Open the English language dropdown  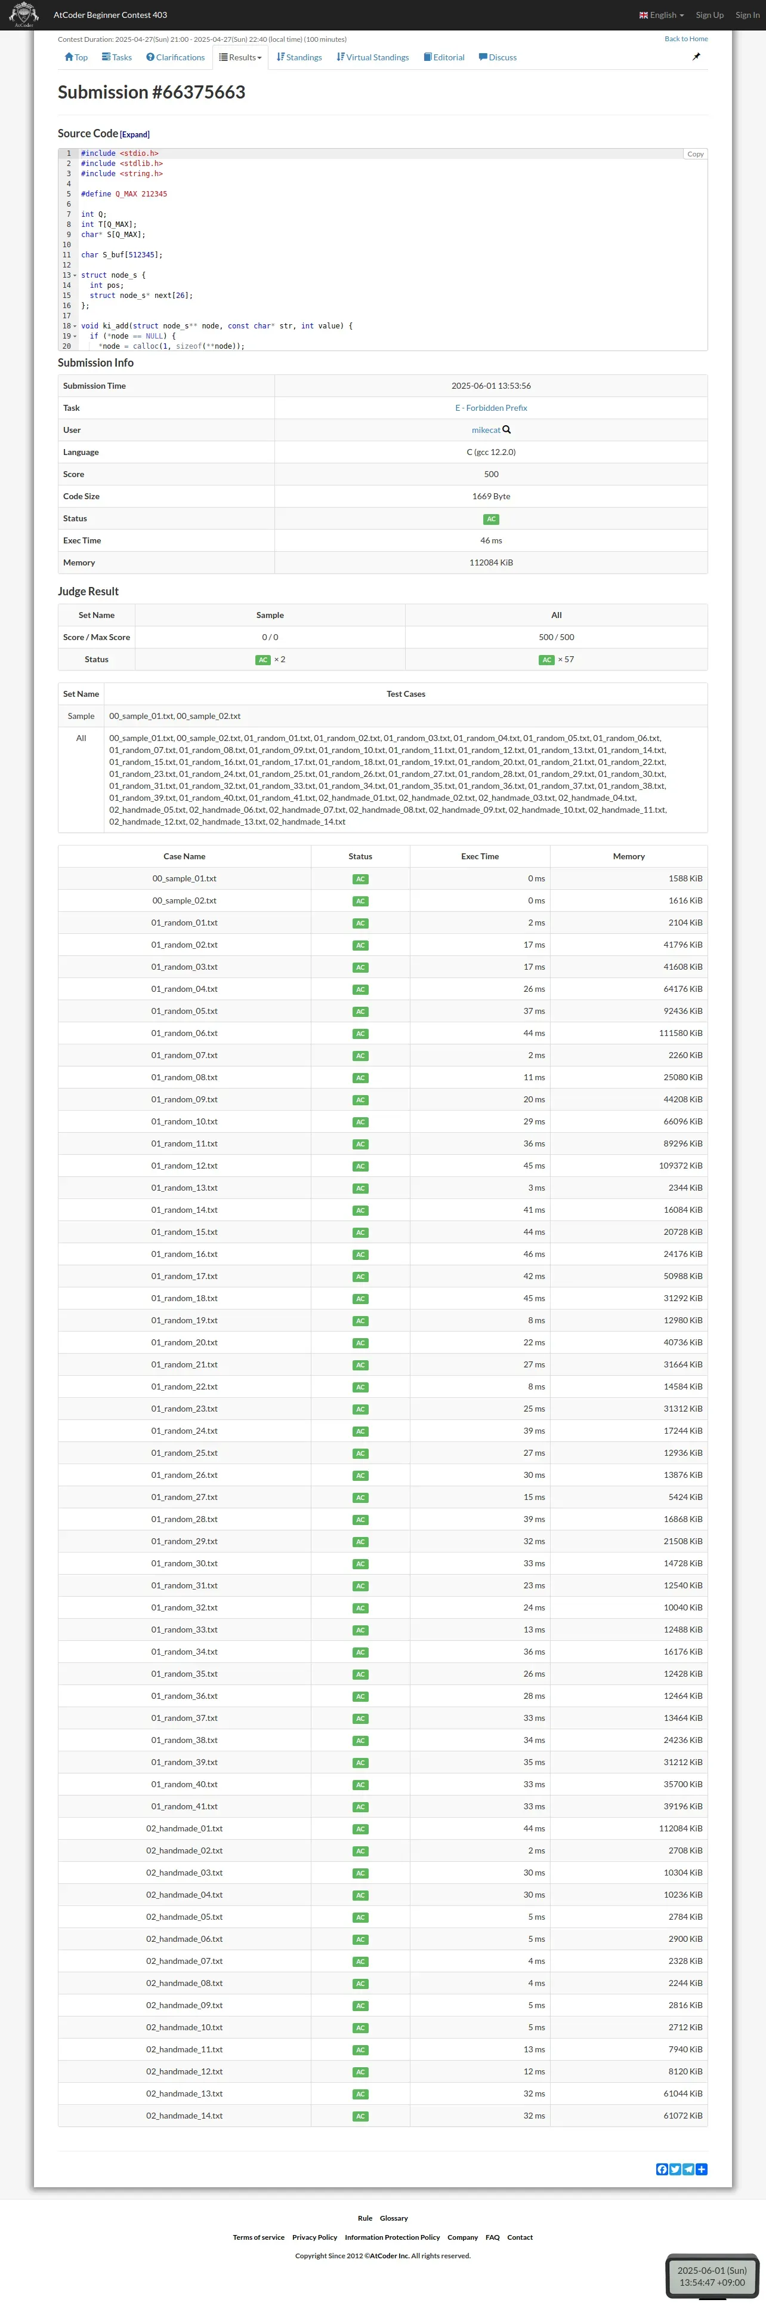[x=662, y=16]
